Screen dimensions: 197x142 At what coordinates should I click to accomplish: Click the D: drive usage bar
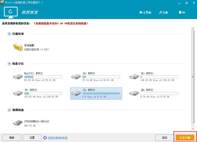[x=101, y=77]
